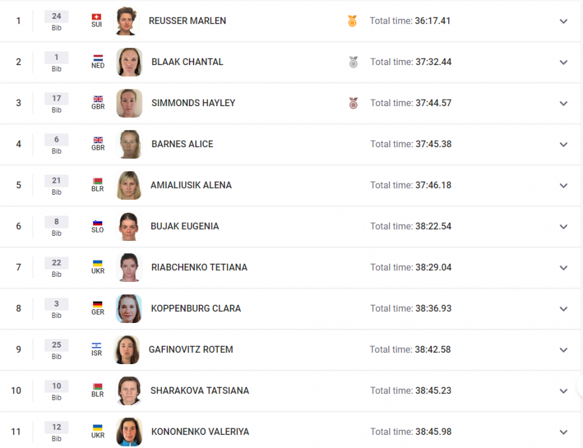This screenshot has width=583, height=448.
Task: Click the bronze medal icon for Simmonds Hayley
Action: pyautogui.click(x=353, y=103)
